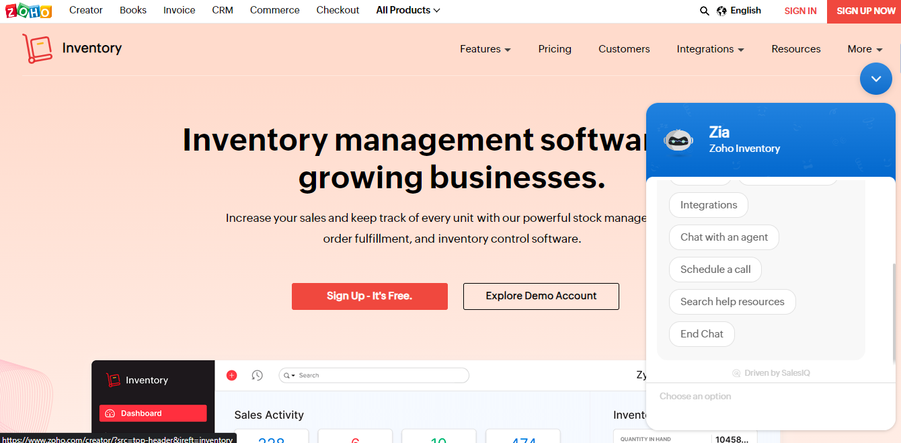Open the Features dropdown
Viewport: 901px width, 443px height.
click(485, 48)
